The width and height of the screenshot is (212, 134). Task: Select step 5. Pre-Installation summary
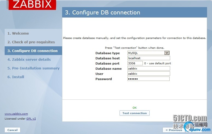(x=33, y=68)
